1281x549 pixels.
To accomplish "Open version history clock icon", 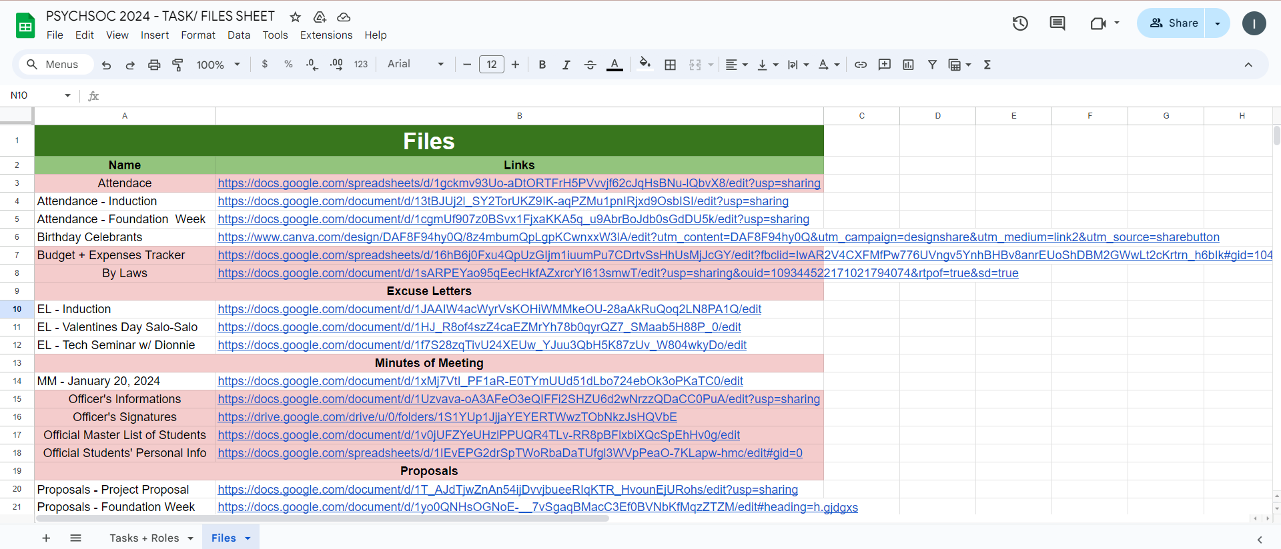I will click(x=1020, y=23).
